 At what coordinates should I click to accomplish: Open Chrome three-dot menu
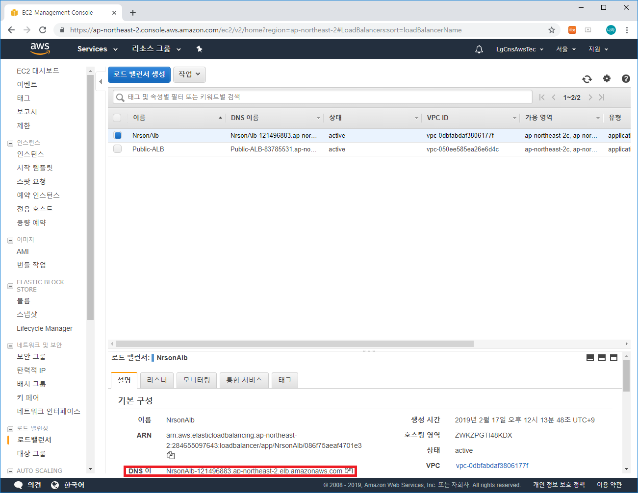627,30
